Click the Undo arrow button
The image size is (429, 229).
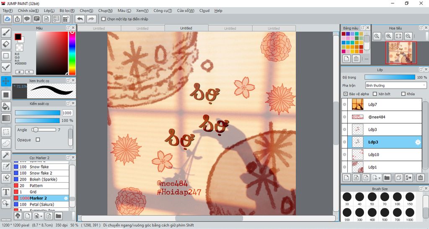tap(80, 19)
